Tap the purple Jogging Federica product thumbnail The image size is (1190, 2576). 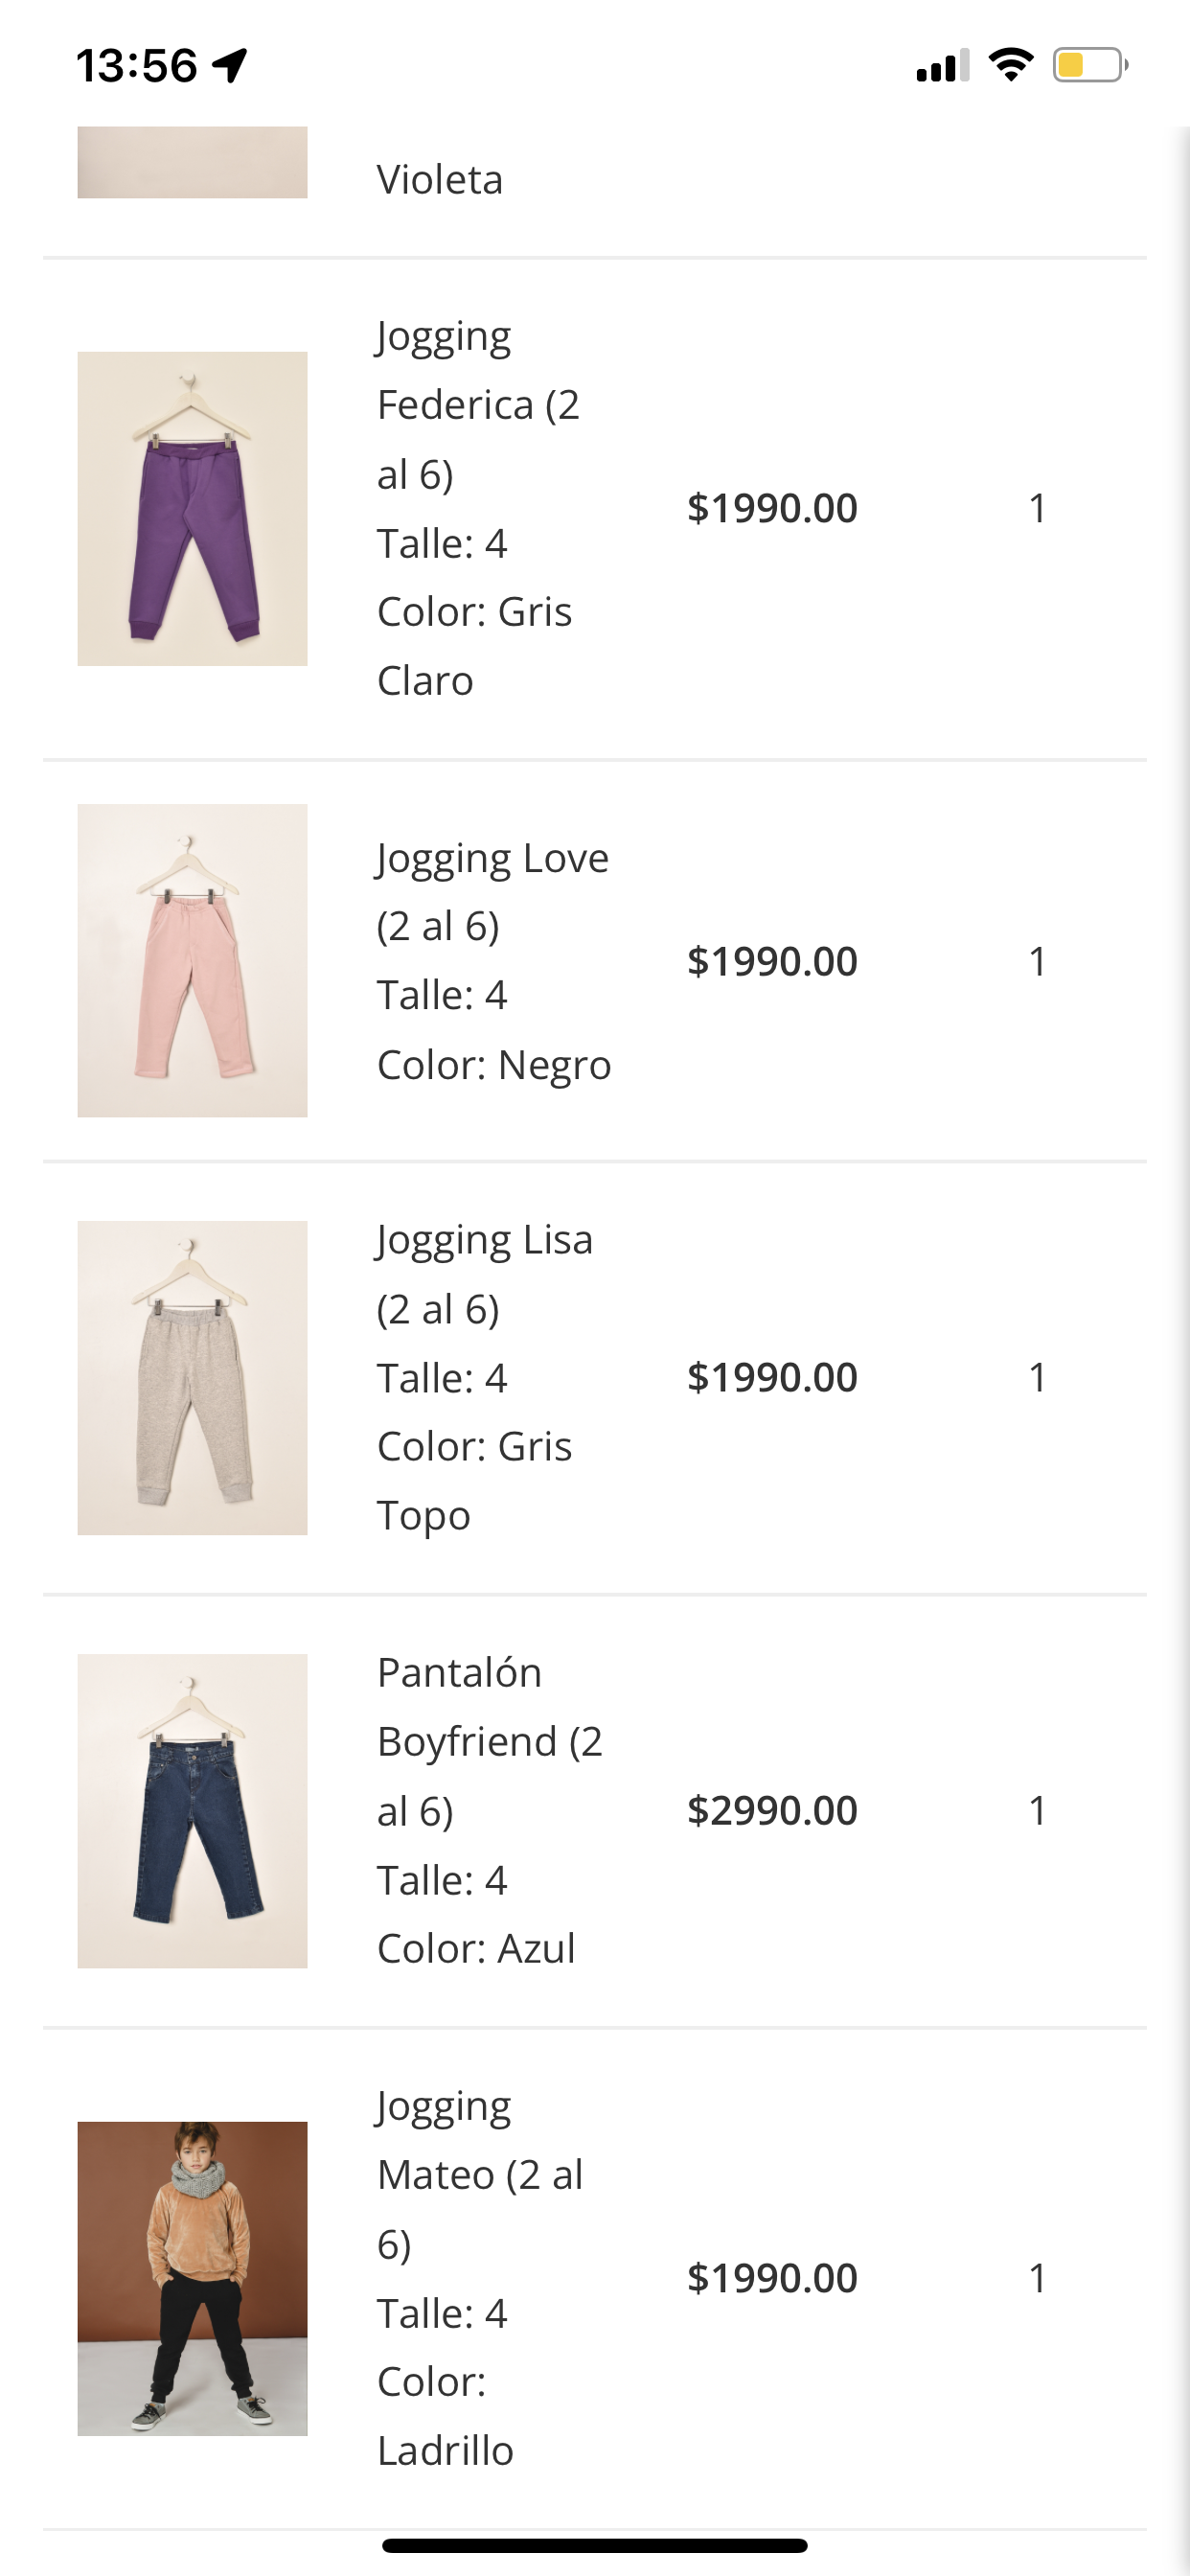192,508
